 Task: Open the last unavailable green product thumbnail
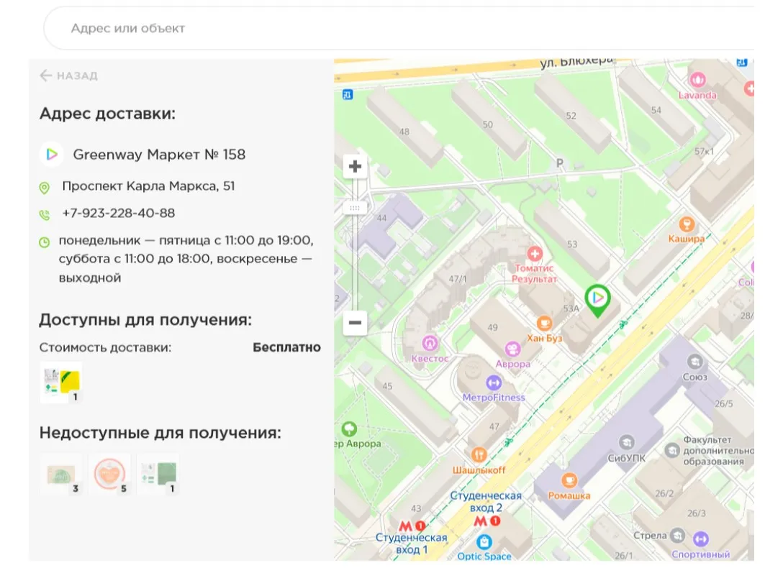(x=158, y=475)
